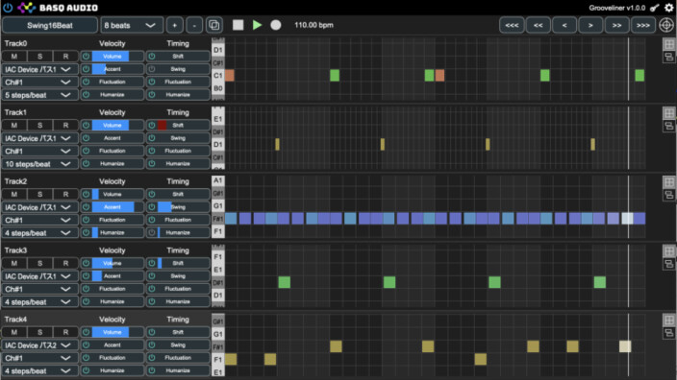
Task: Open the 8 beats length dropdown
Action: (132, 25)
